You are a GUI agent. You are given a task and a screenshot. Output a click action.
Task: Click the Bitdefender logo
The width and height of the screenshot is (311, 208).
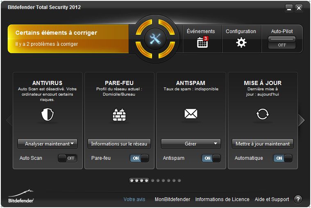pyautogui.click(x=21, y=196)
